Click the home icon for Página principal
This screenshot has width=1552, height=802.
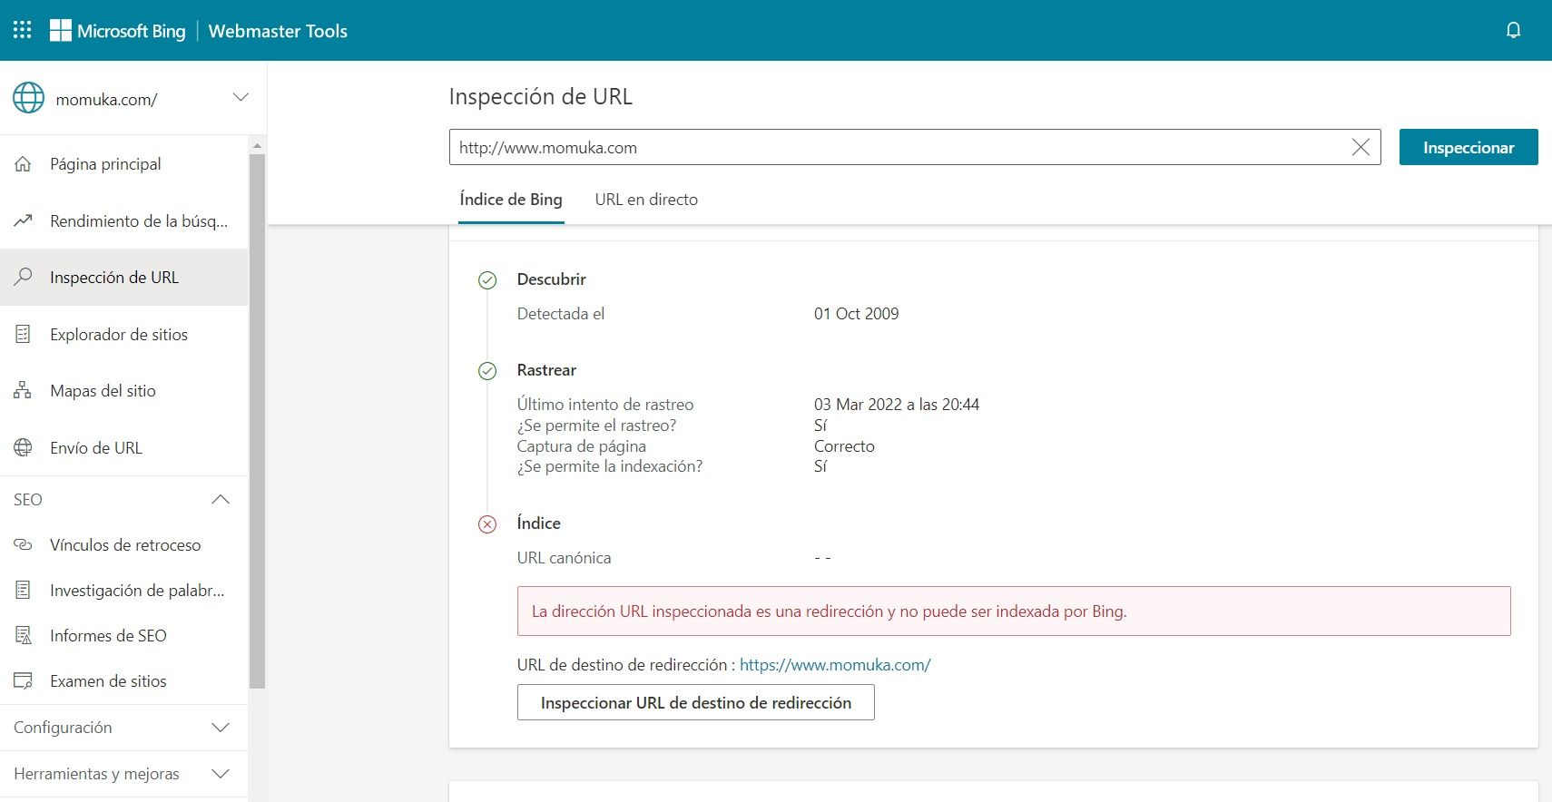[24, 164]
